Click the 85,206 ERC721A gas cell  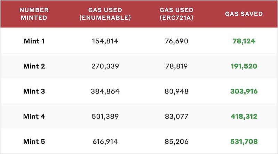176,141
